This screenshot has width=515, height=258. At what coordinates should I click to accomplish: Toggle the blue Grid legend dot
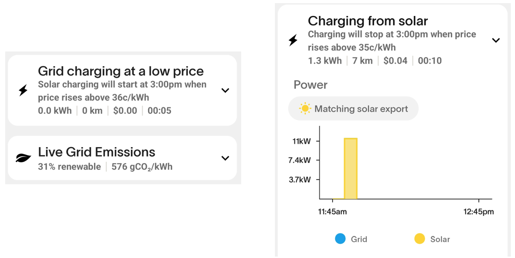click(340, 239)
